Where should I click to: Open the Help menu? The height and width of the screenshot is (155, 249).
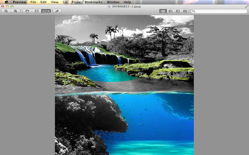pyautogui.click(x=127, y=2)
